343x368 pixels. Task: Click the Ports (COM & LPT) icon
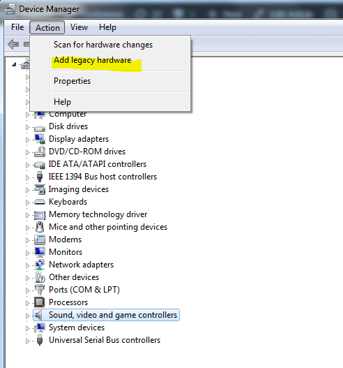40,290
